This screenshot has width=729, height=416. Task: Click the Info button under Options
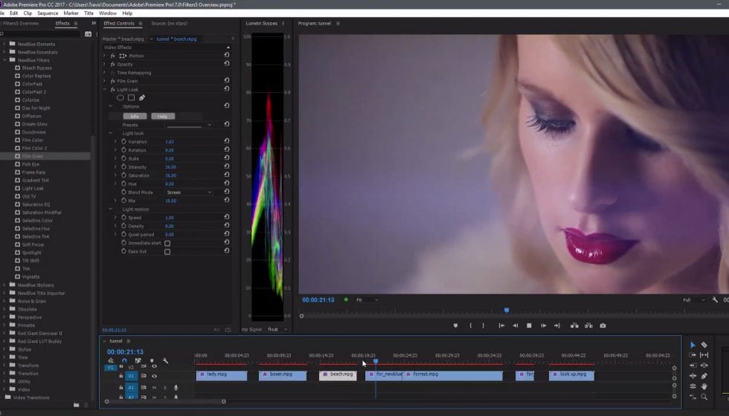click(135, 116)
